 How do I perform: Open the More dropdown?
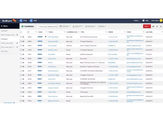(x=102, y=26)
